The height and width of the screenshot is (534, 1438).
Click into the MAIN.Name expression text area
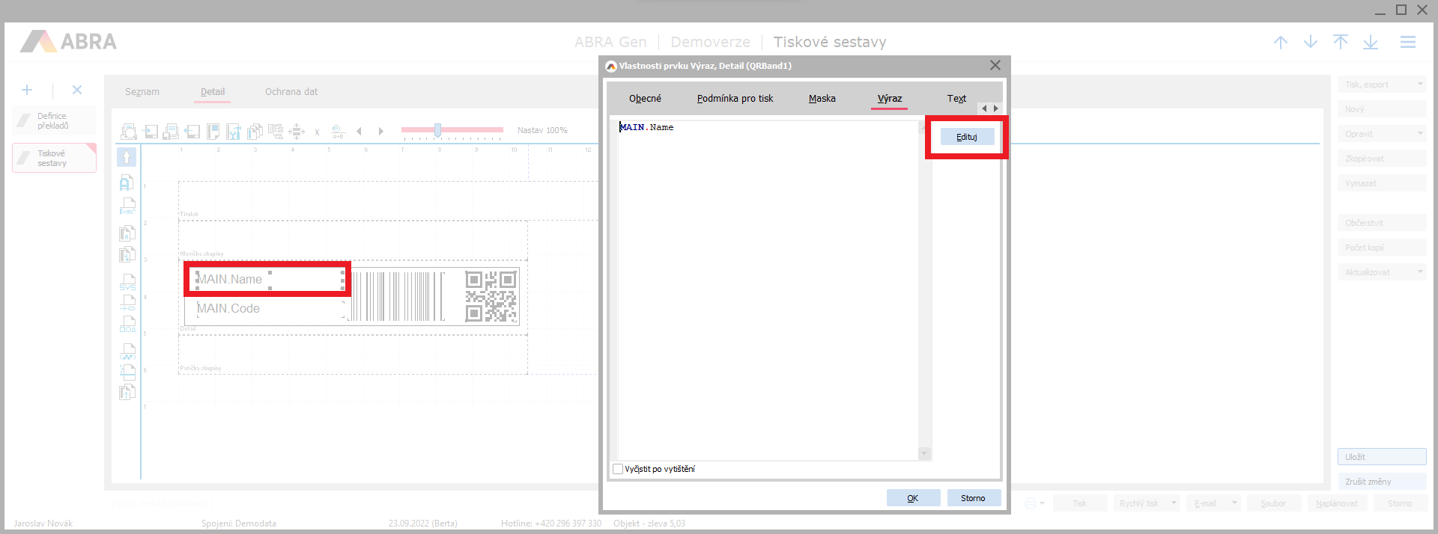click(764, 284)
